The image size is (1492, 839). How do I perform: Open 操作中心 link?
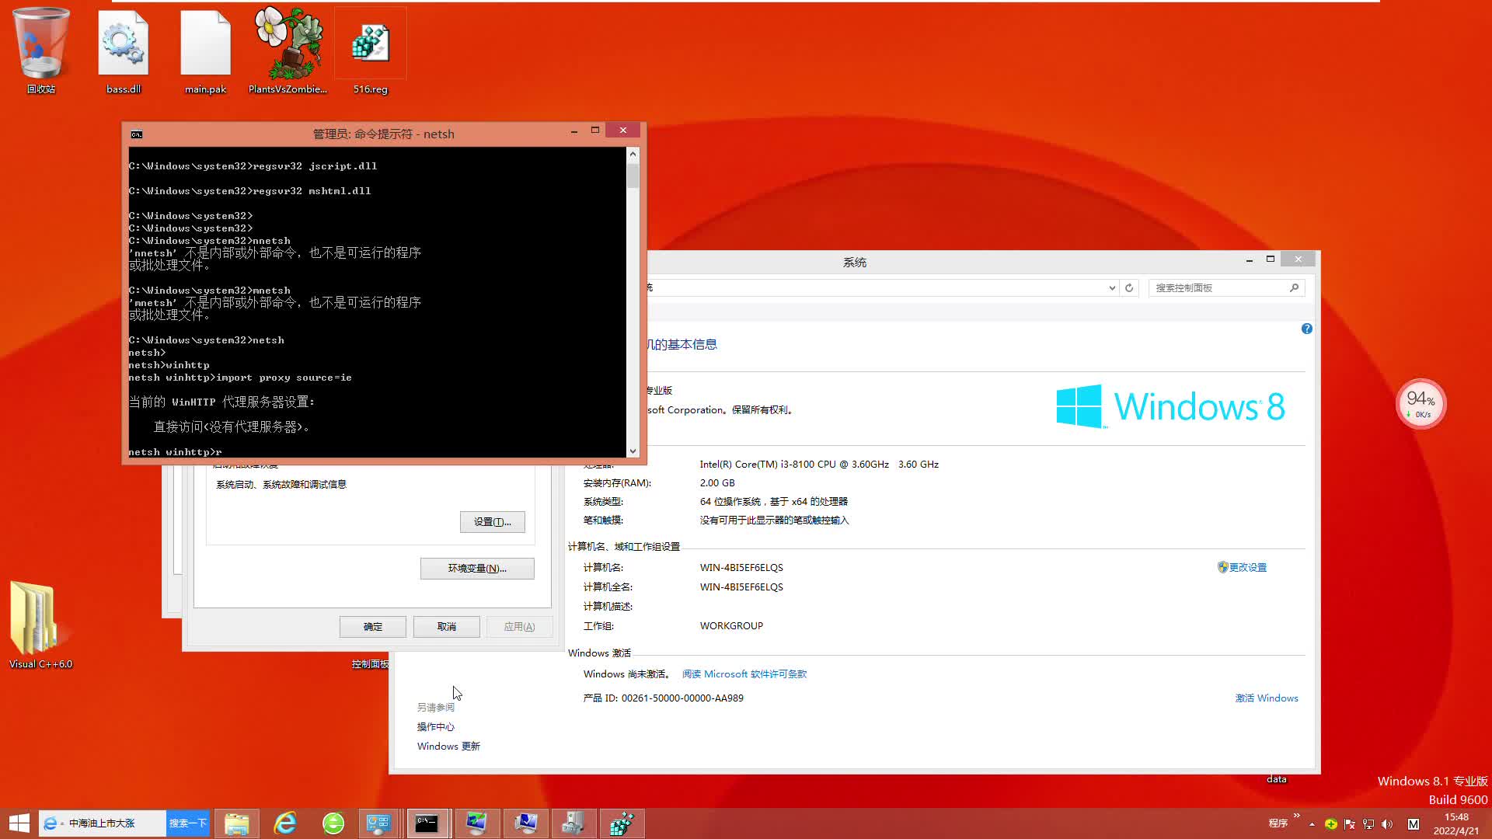pyautogui.click(x=436, y=727)
